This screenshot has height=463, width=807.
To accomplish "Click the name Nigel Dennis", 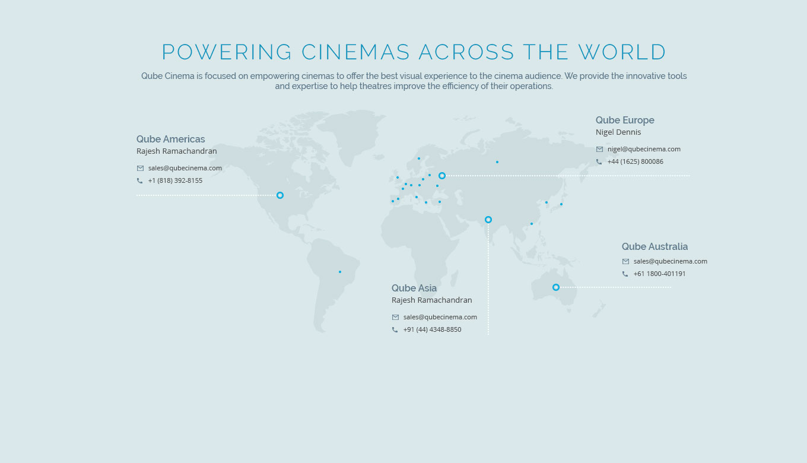I will [x=618, y=132].
